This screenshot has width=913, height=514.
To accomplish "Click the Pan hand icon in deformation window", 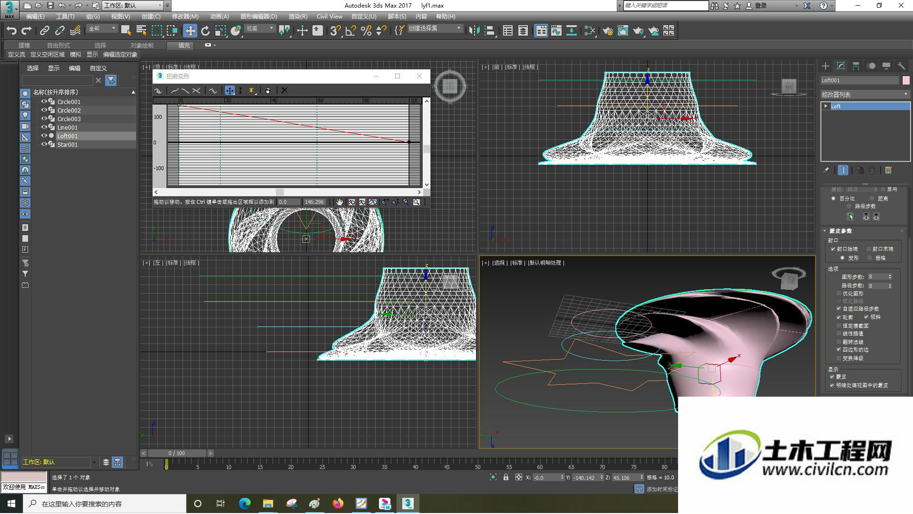I will point(339,202).
